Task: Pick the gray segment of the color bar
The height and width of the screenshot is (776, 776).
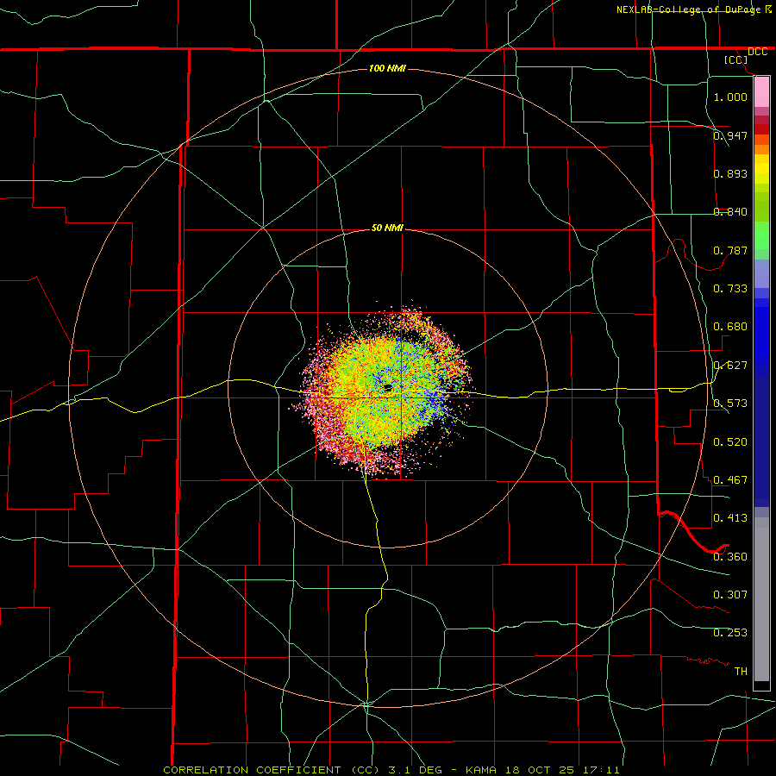Action: coord(761,599)
